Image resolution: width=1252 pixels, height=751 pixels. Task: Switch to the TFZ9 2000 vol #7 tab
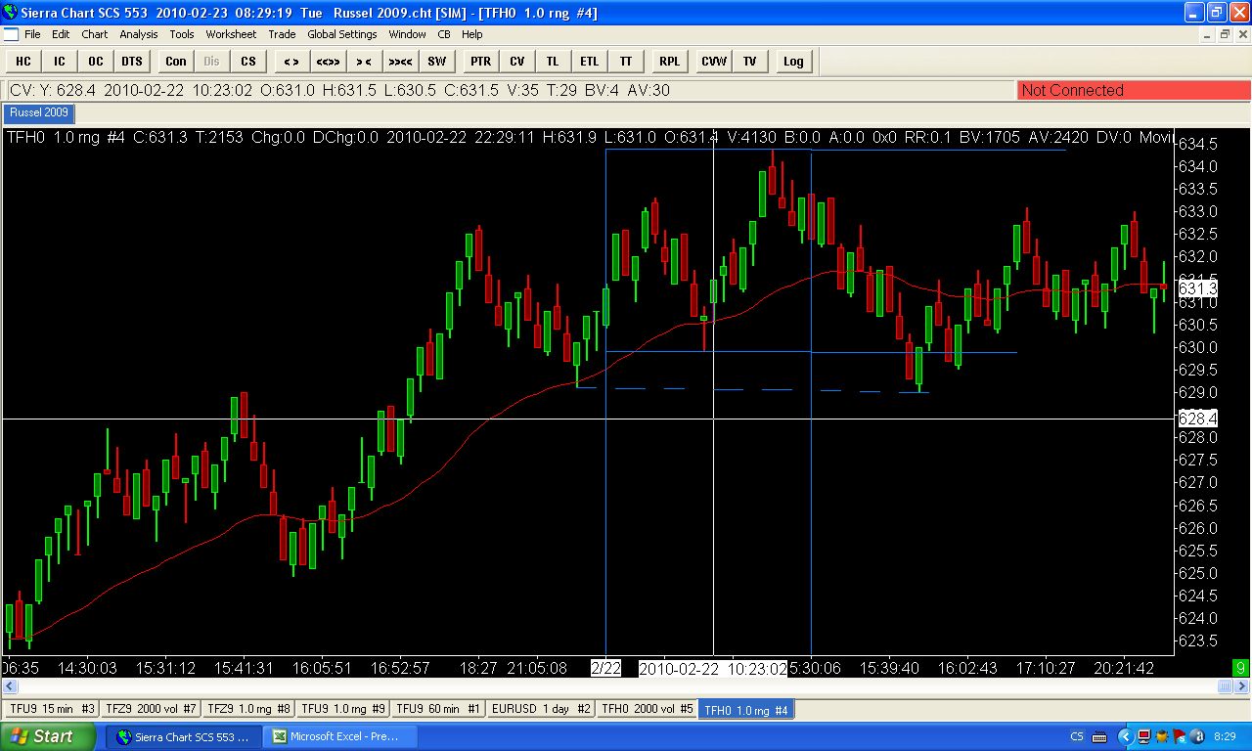click(151, 709)
